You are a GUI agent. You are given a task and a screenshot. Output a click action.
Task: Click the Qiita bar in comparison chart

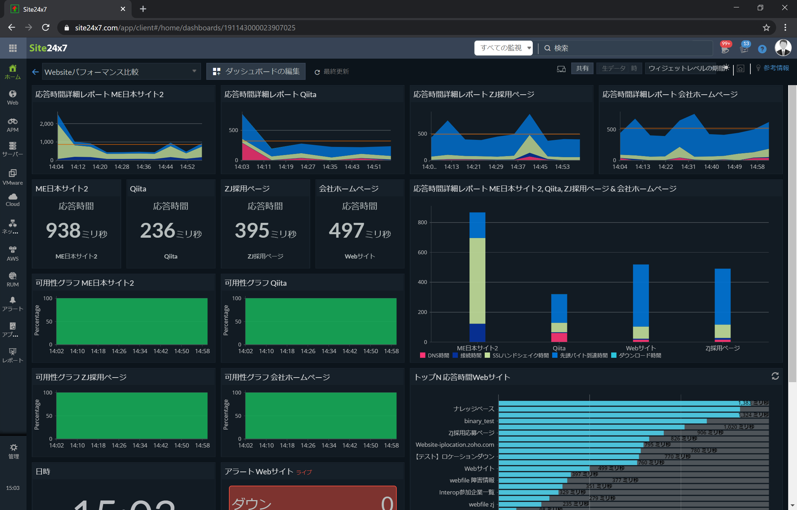coord(559,318)
